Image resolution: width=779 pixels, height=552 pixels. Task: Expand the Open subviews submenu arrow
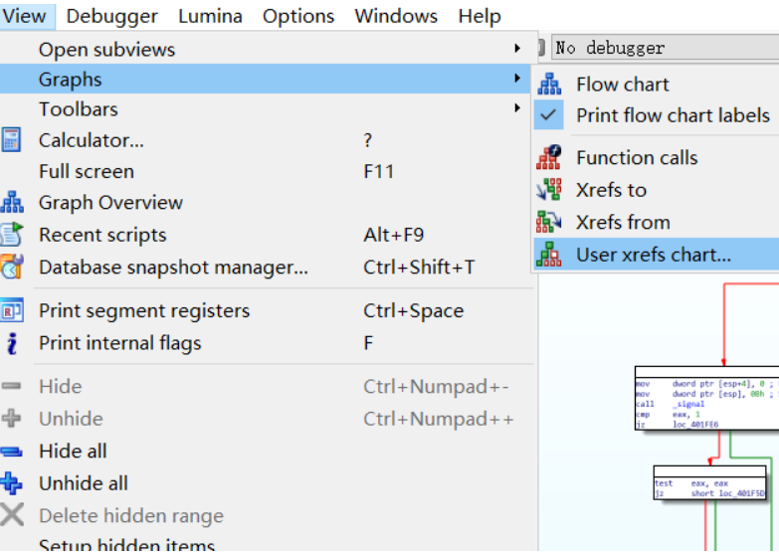point(517,49)
